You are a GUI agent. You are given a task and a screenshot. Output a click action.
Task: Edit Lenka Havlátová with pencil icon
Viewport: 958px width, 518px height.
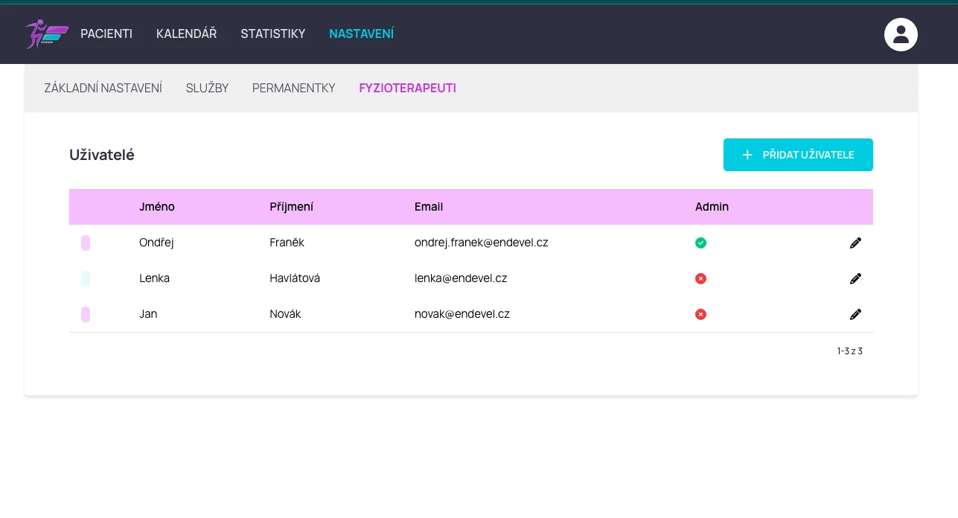(855, 278)
